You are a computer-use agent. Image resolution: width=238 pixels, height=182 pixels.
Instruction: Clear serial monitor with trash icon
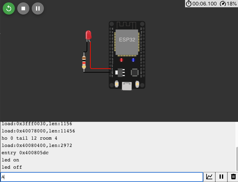(x=233, y=177)
